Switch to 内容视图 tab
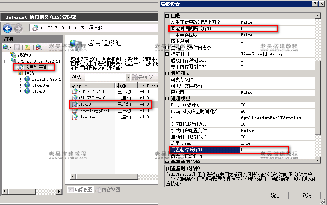Image resolution: width=327 pixels, height=205 pixels. 108,190
